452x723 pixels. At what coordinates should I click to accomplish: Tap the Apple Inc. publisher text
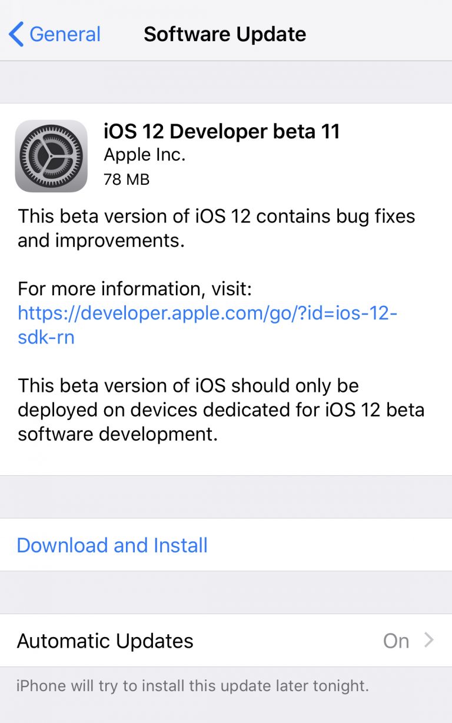[x=144, y=155]
